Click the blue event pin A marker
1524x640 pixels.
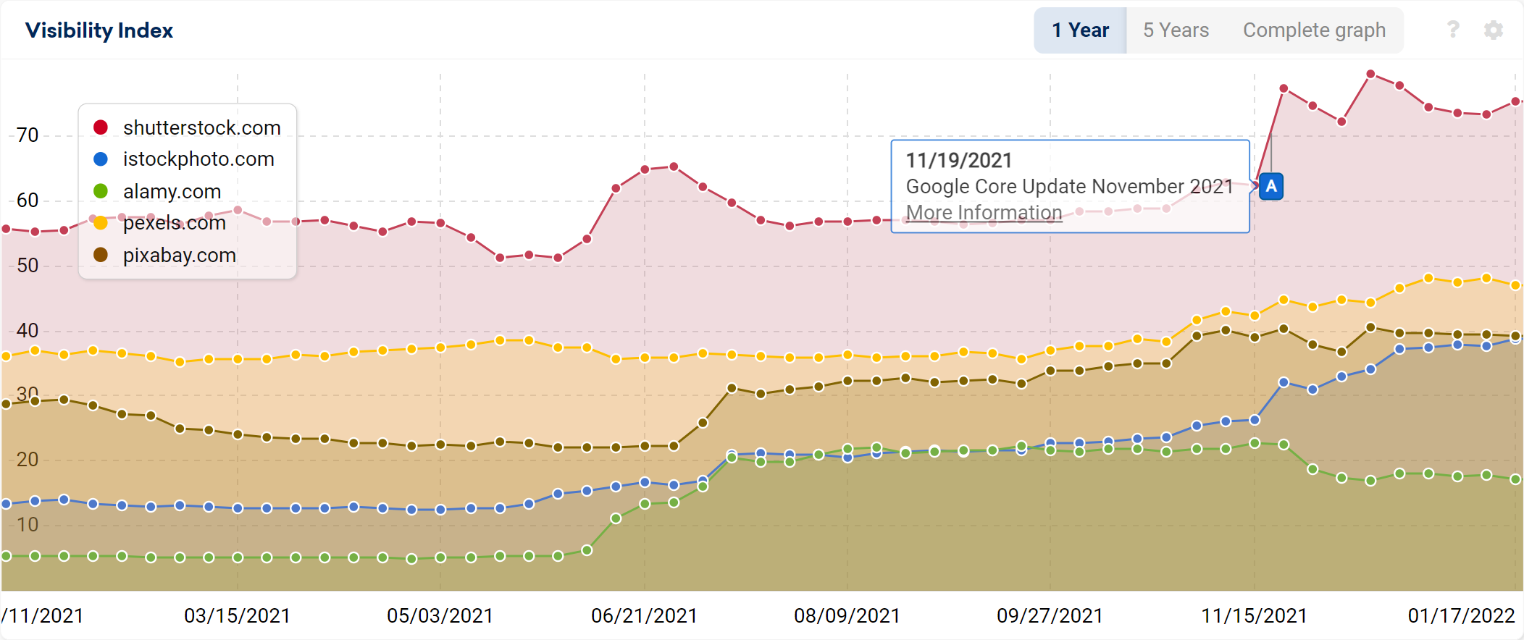[x=1271, y=186]
